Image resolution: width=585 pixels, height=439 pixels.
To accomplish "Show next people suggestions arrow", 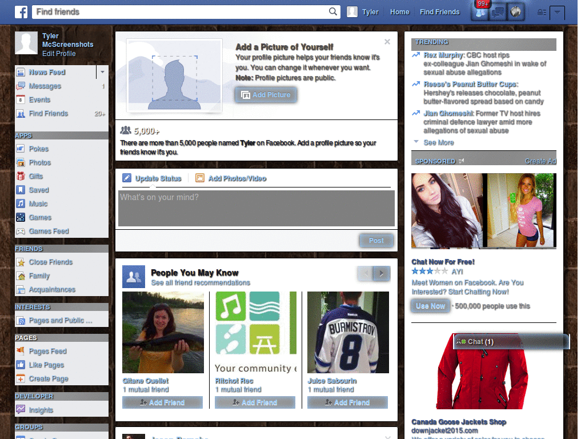I will tap(382, 274).
